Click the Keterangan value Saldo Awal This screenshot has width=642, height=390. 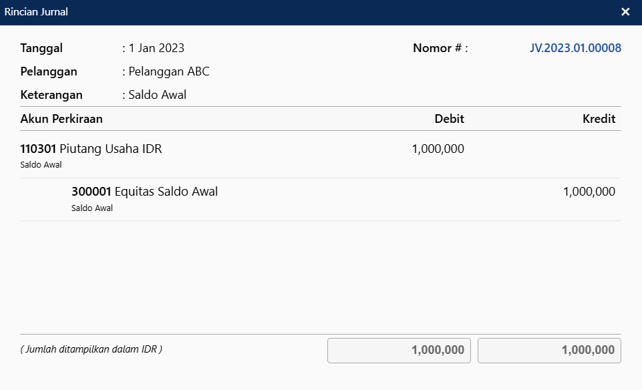[158, 95]
